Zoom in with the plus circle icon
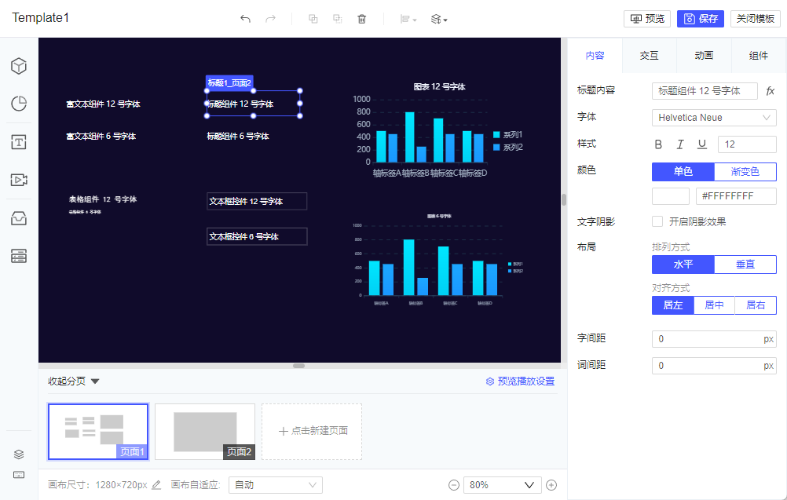This screenshot has height=500, width=787. (551, 485)
